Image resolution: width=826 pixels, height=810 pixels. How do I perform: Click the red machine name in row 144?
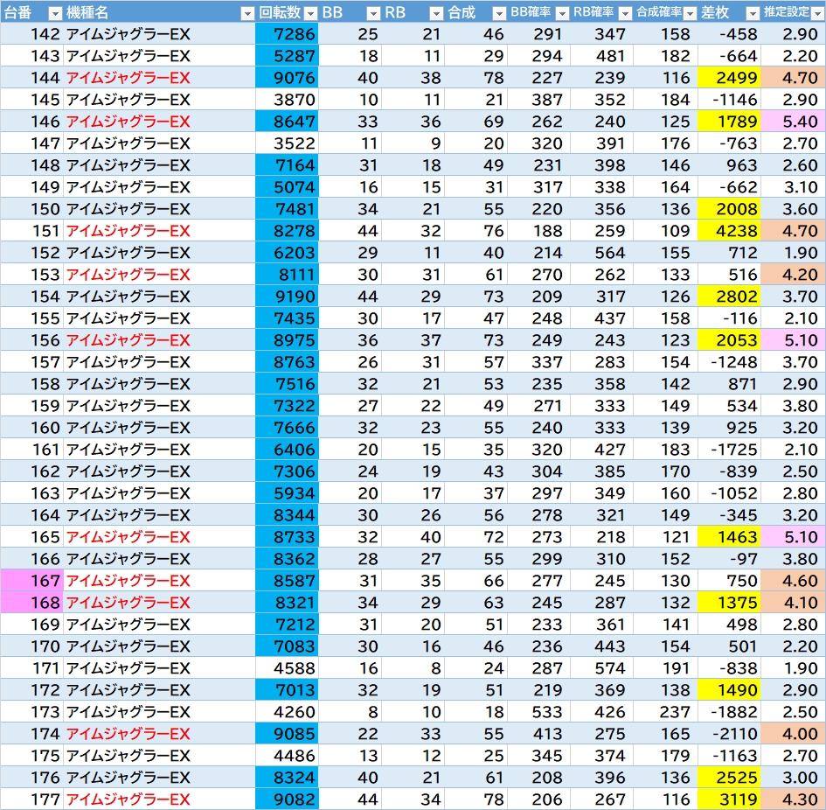128,78
